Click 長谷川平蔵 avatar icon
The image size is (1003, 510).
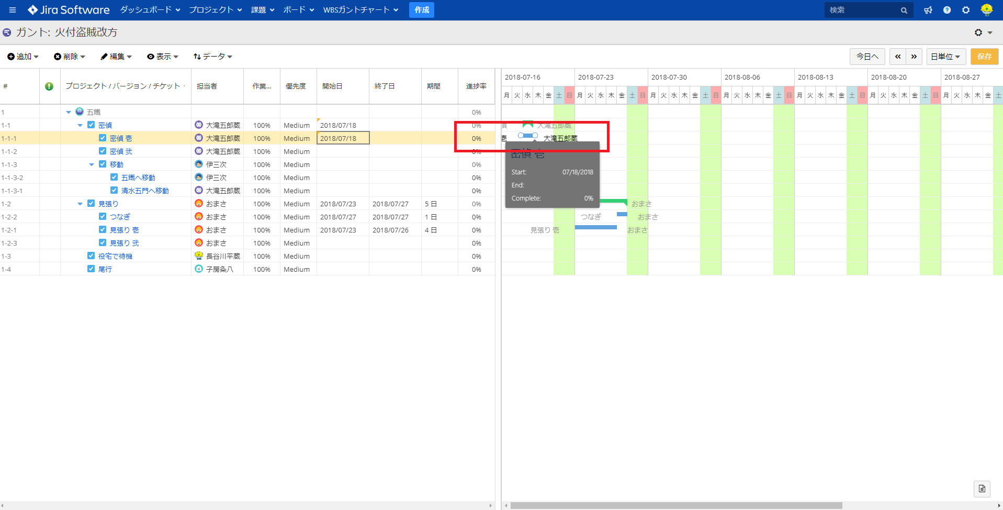coord(199,256)
